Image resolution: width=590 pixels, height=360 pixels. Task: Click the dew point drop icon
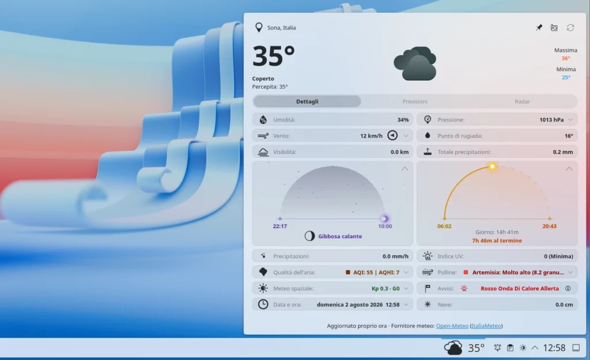428,135
